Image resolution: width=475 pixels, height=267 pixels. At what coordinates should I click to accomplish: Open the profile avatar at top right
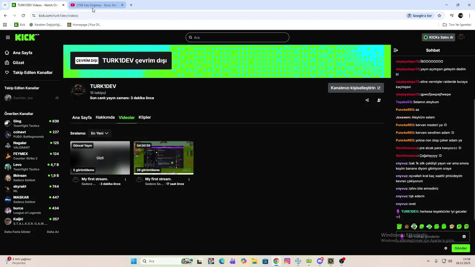[461, 37]
